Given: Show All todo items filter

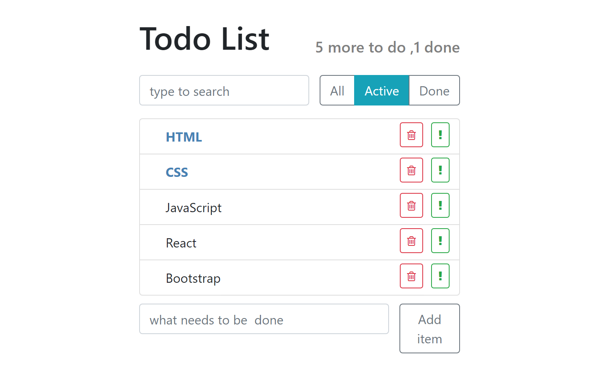Looking at the screenshot, I should coord(337,91).
